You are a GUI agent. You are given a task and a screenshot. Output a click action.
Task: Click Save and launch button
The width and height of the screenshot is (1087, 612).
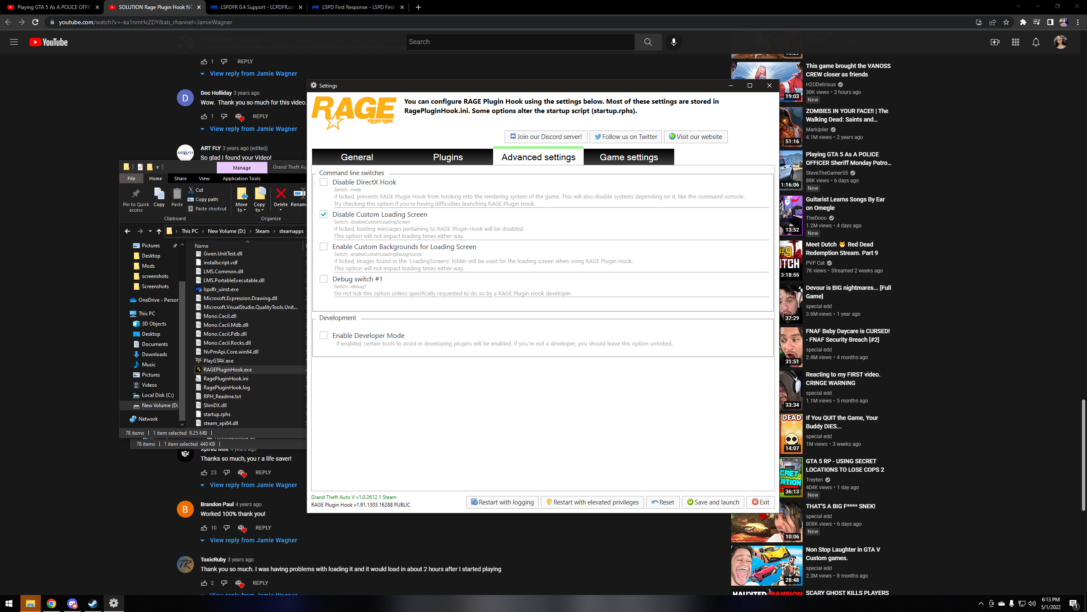click(713, 502)
